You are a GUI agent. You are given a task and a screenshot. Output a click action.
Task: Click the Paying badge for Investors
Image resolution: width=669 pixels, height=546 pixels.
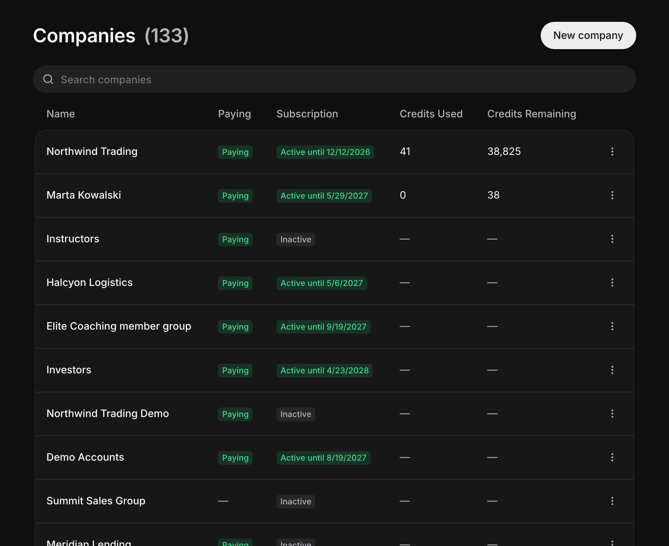235,371
